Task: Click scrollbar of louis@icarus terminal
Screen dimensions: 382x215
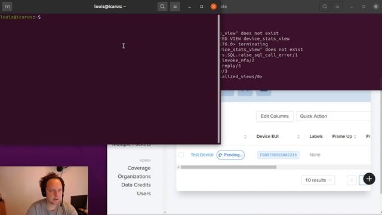Action: [219, 79]
